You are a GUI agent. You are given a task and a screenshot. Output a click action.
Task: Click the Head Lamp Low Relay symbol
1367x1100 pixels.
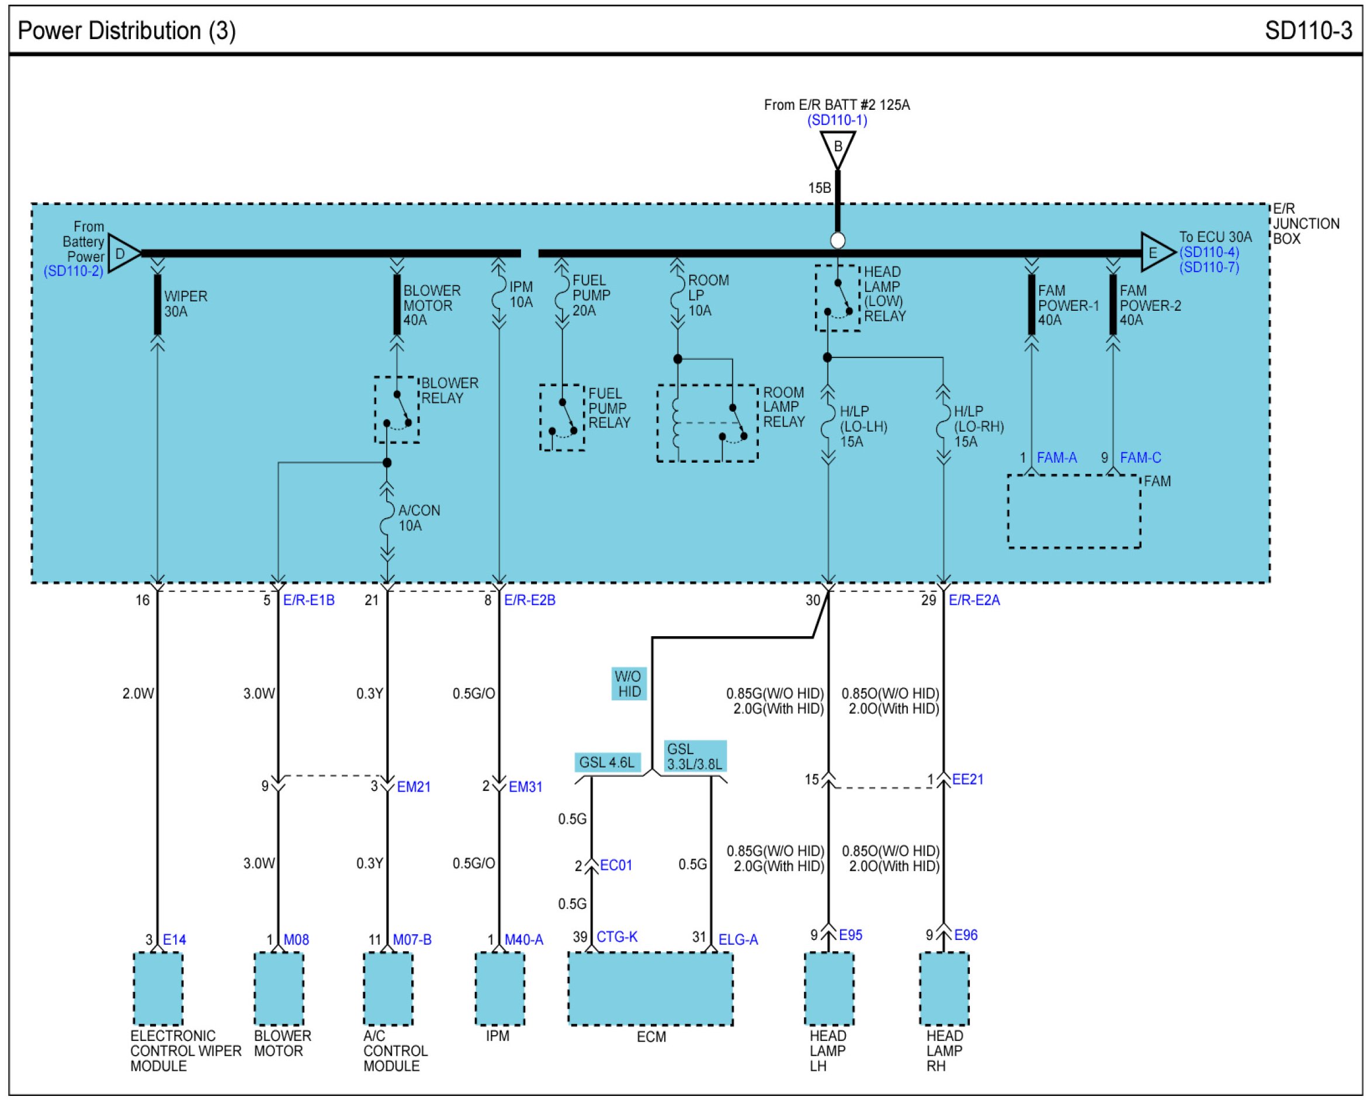pos(838,298)
